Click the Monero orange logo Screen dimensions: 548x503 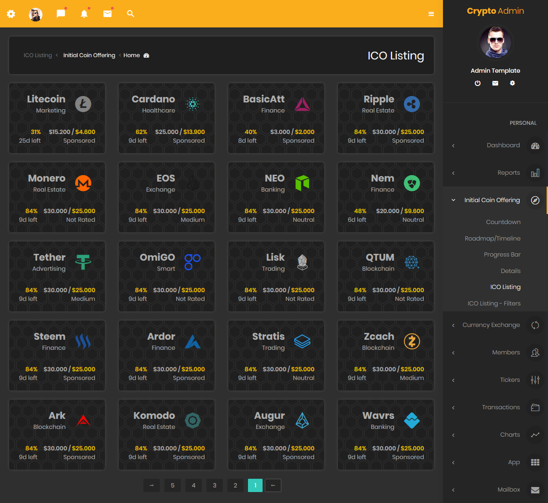tap(83, 183)
